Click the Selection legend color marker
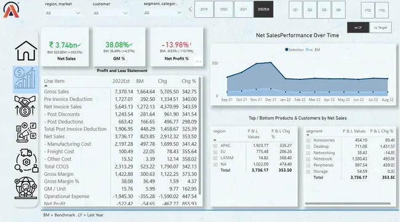This screenshot has width=400, height=222. 287,50
